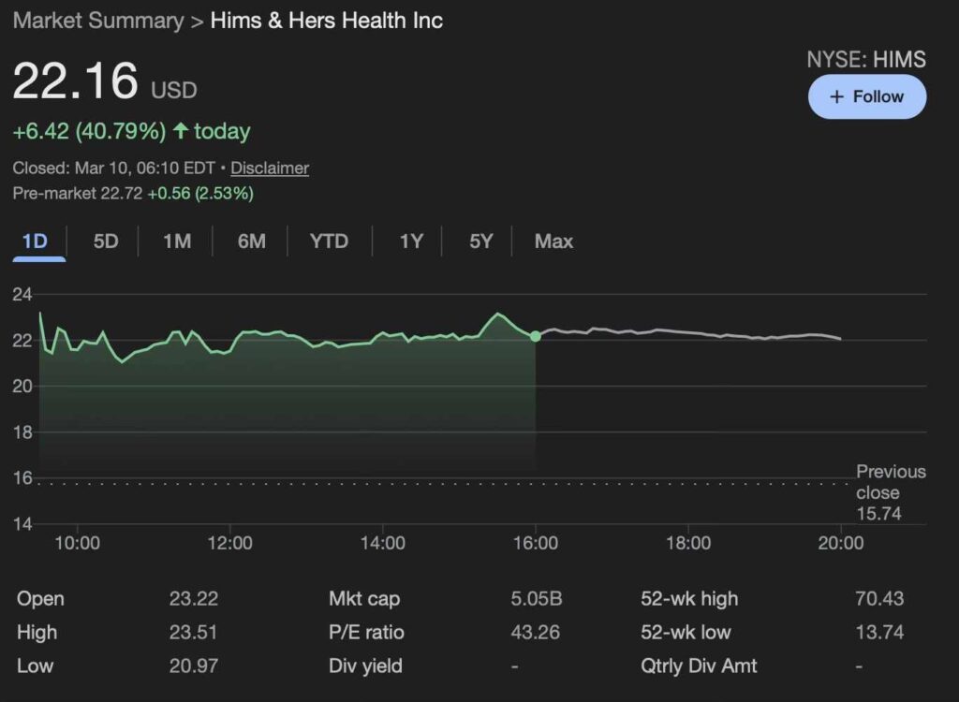959x702 pixels.
Task: Click the Previous close label on chart
Action: click(890, 482)
